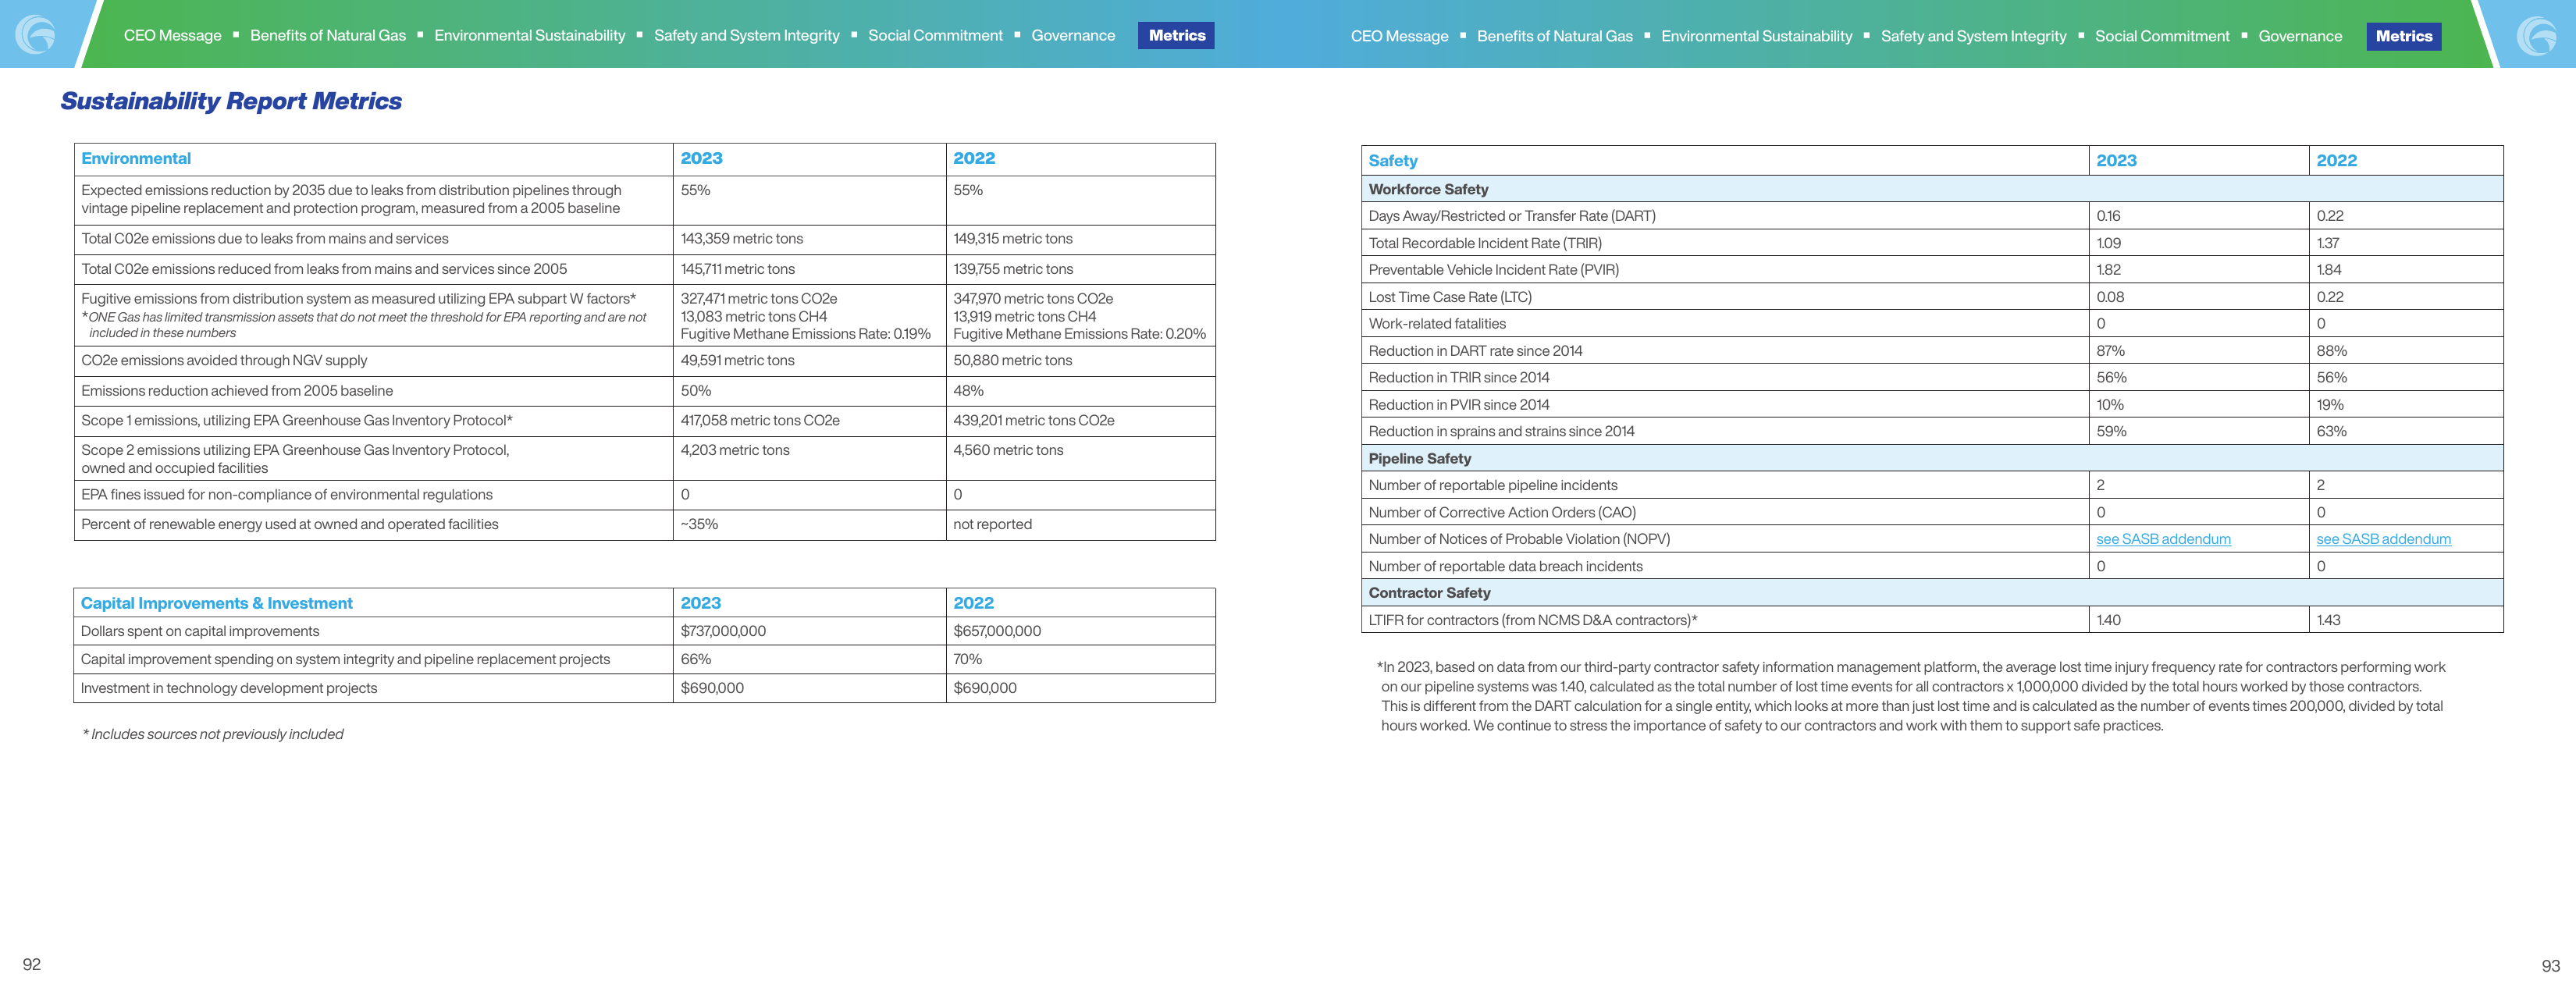Select the '~35%' renewable energy value

[x=699, y=524]
